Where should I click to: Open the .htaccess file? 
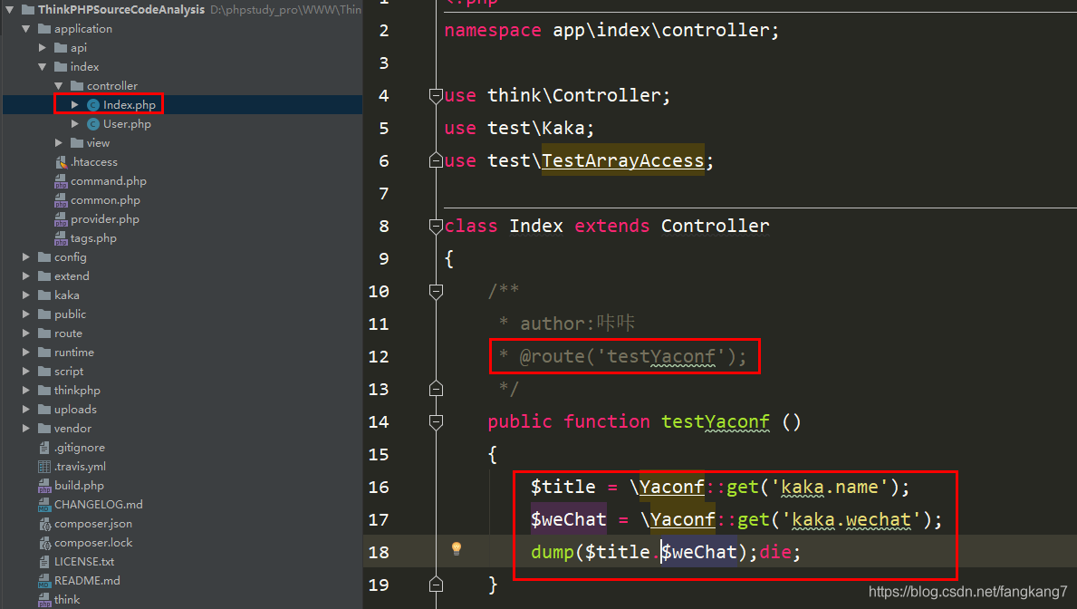94,162
